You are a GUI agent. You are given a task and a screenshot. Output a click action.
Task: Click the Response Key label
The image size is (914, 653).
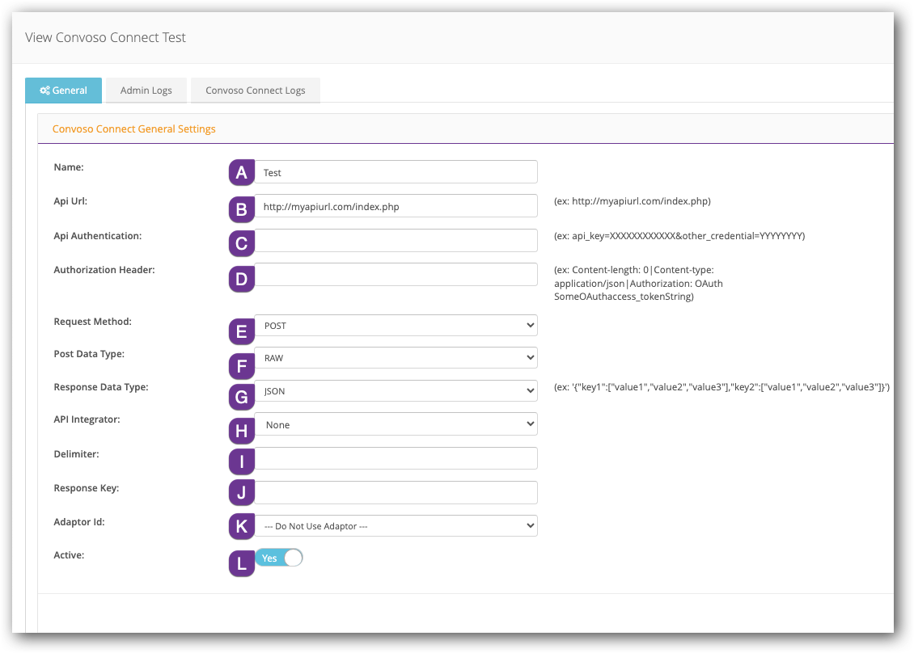(87, 488)
